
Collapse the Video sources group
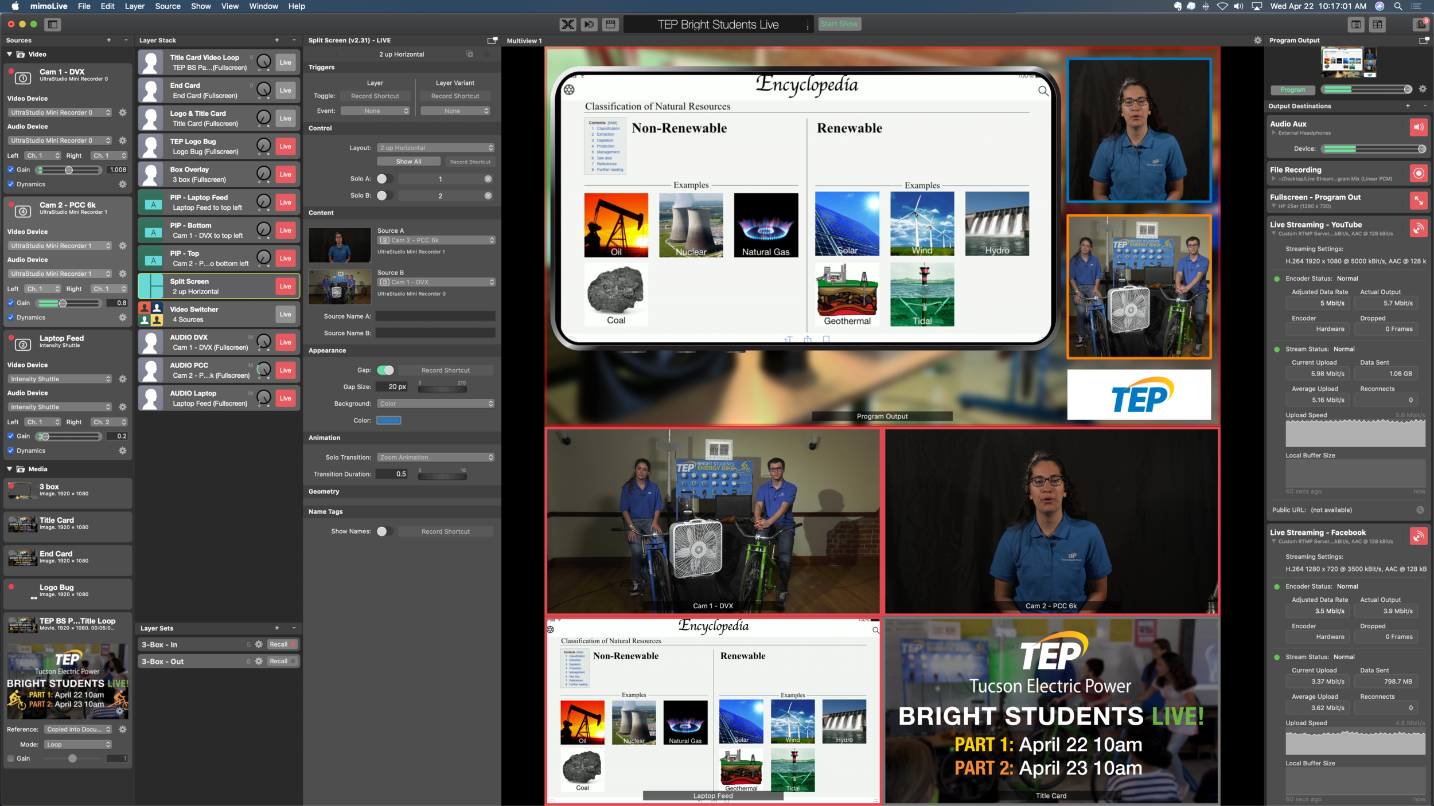(10, 54)
